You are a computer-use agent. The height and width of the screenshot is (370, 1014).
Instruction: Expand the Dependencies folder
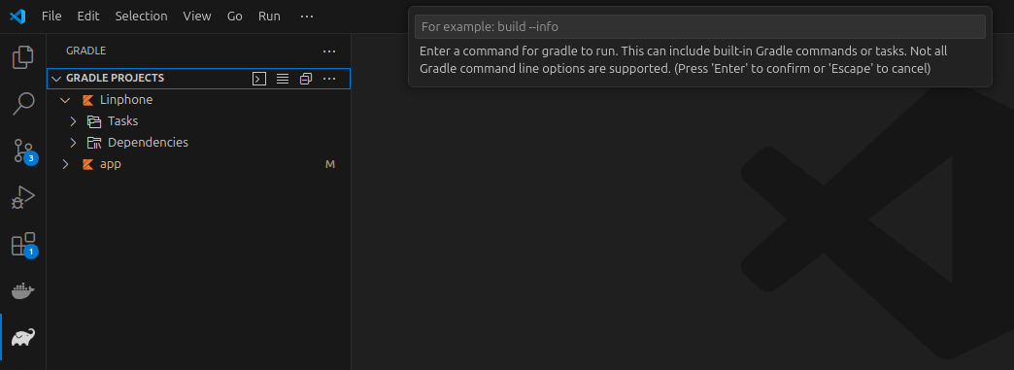tap(73, 143)
